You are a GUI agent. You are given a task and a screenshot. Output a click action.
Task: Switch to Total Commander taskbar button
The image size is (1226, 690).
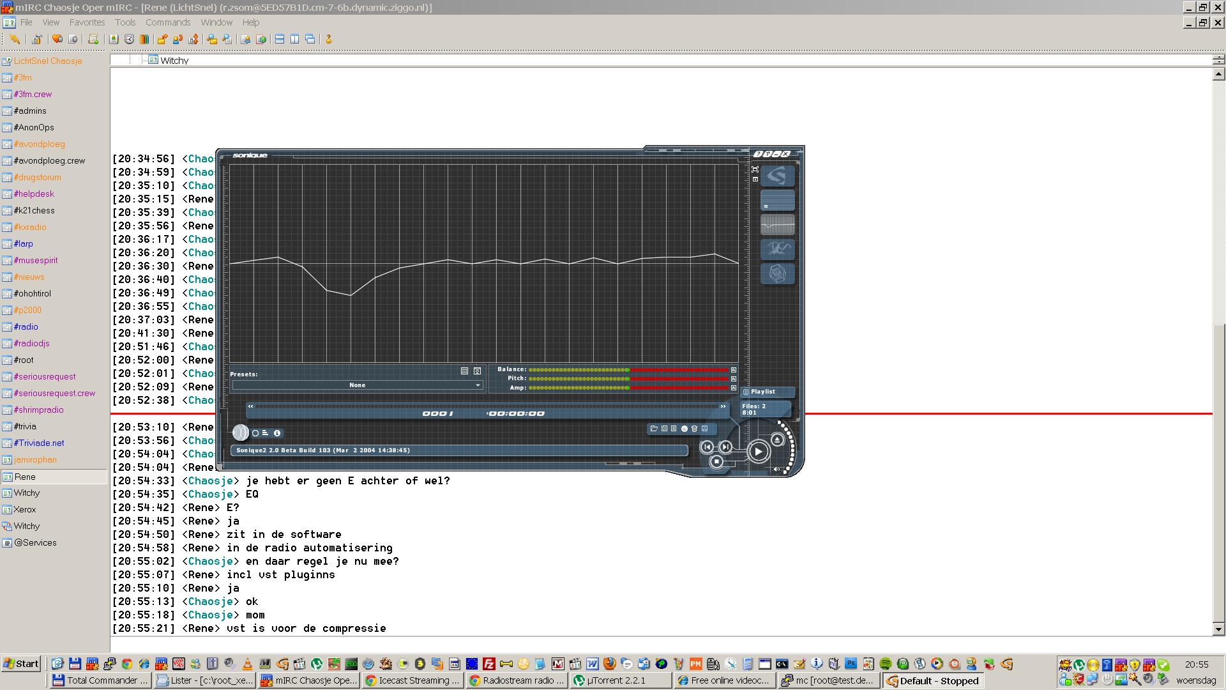(100, 680)
